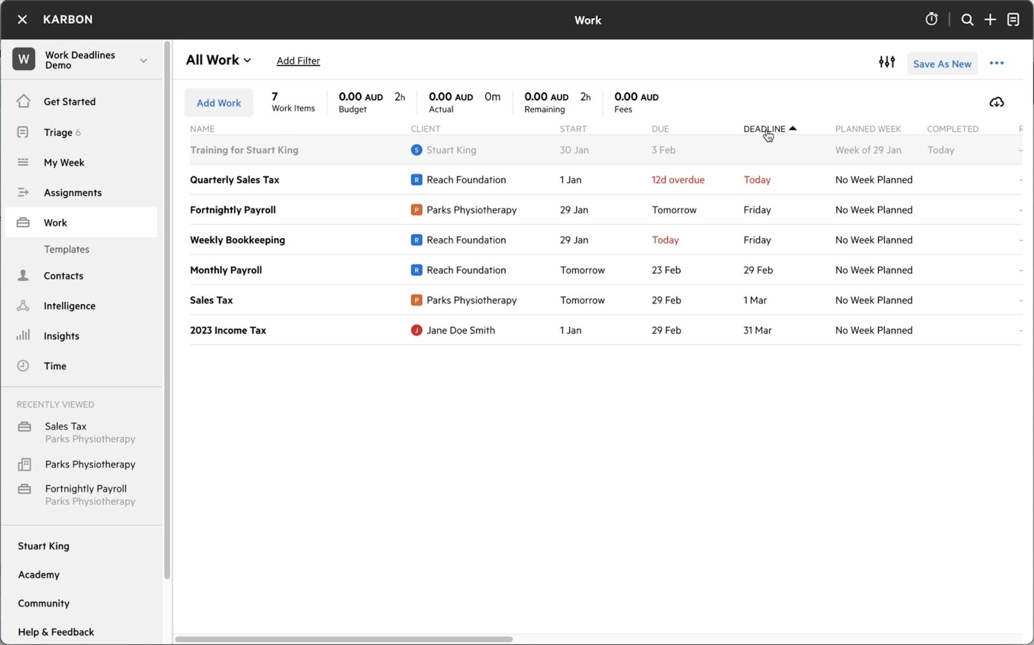This screenshot has height=645, width=1034.
Task: Click the horizontal scrollbar at the bottom
Action: 344,639
